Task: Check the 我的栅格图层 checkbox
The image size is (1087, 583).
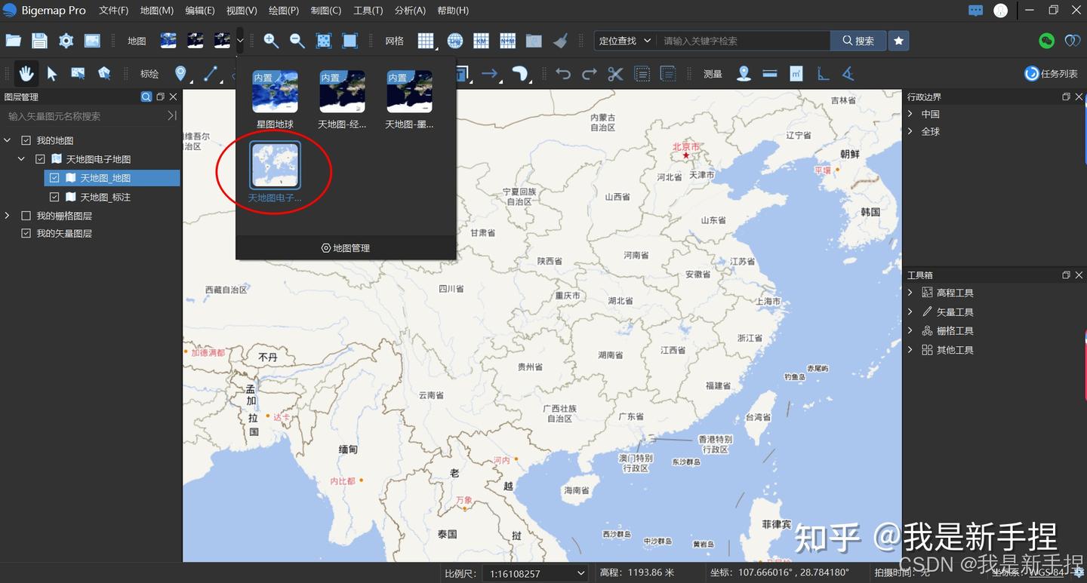Action: [x=26, y=215]
